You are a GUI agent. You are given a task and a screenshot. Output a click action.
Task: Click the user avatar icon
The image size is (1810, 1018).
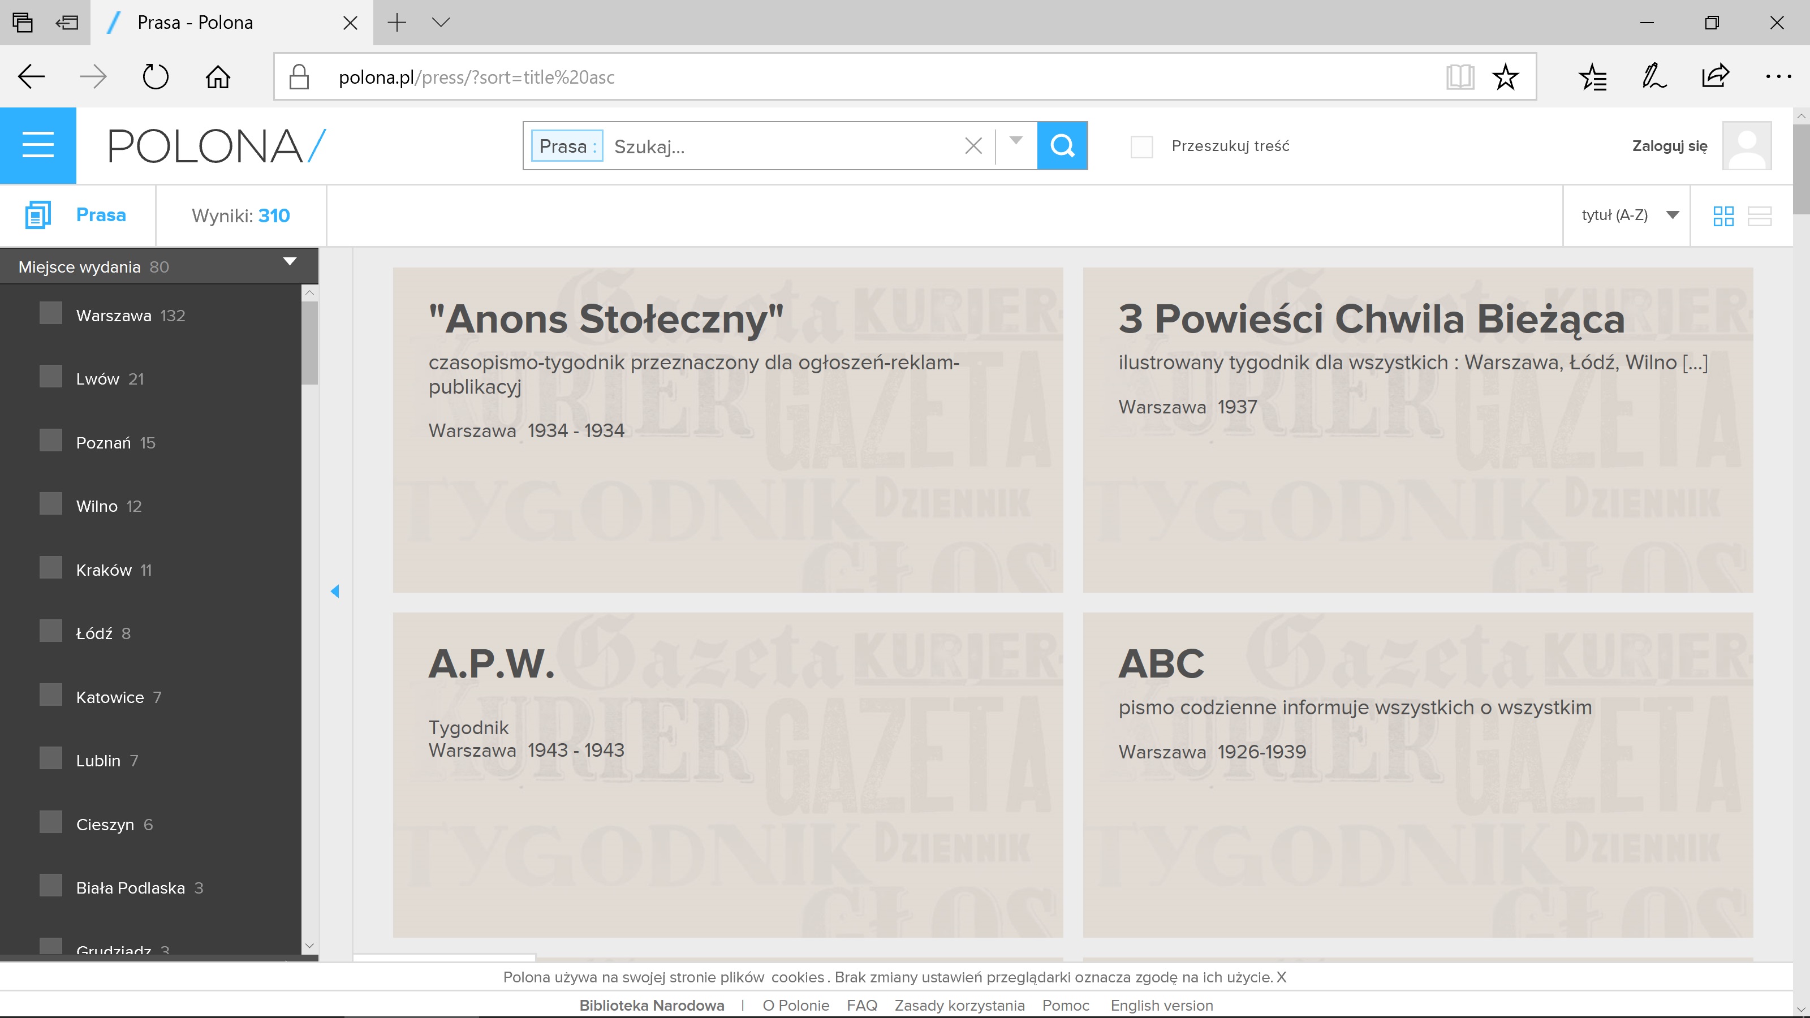[1746, 145]
